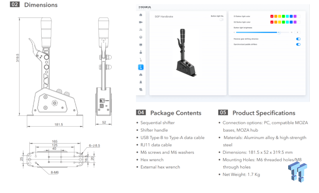319x193 pixels.
Task: Click 'Dimensions: 181.5 x 52 x 319.5 mm'
Action: pyautogui.click(x=258, y=152)
